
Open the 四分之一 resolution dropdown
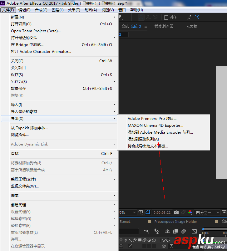[207, 213]
